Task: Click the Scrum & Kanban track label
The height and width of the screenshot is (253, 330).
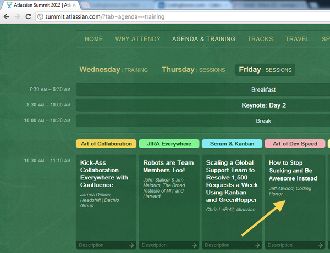Action: coord(232,144)
